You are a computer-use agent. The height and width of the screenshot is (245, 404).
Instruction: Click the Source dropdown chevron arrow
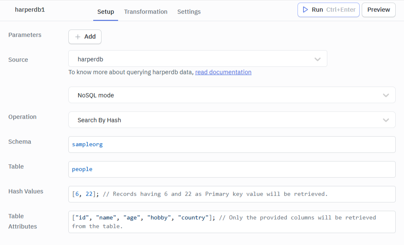pos(317,59)
